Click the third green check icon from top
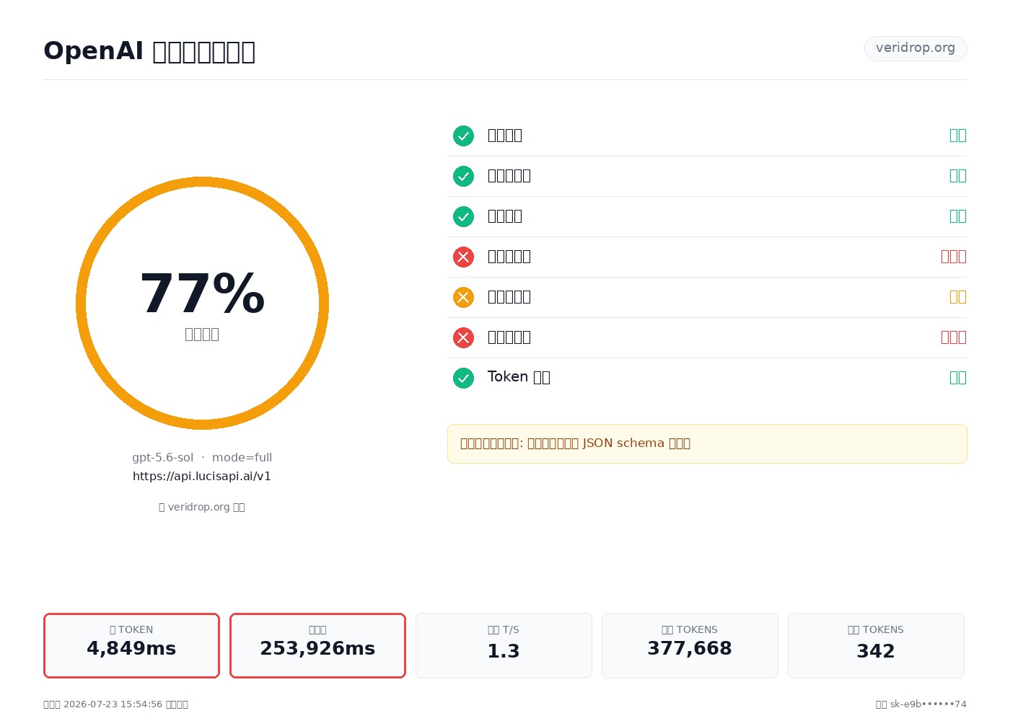 (463, 216)
